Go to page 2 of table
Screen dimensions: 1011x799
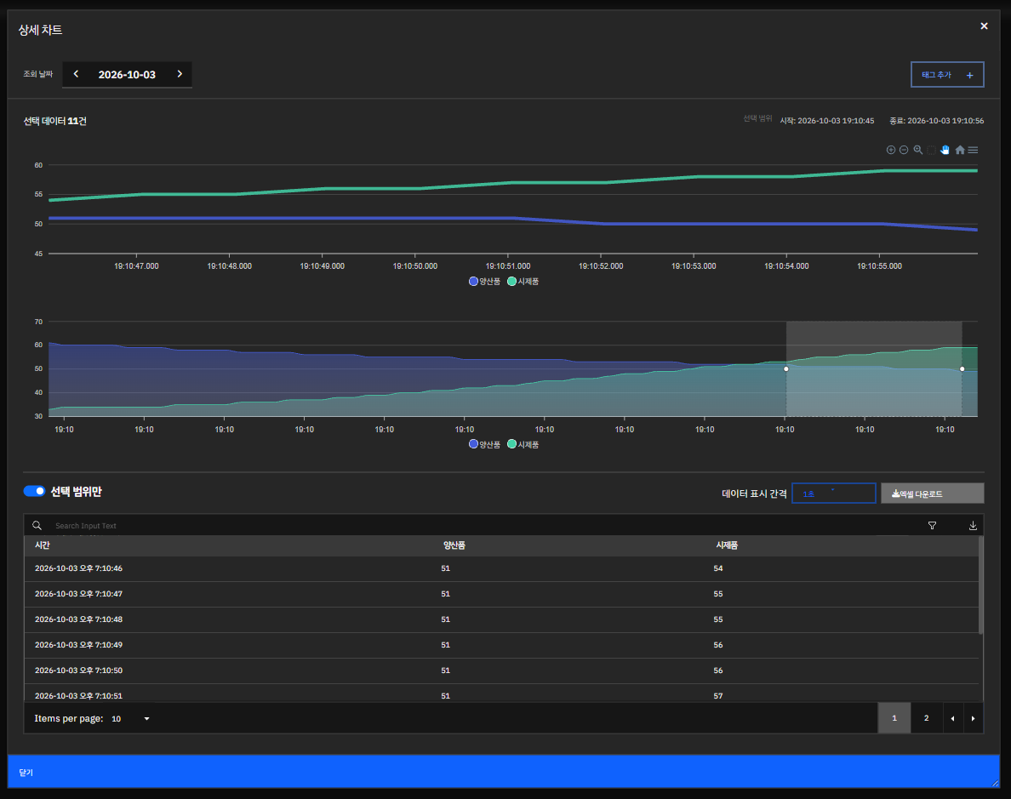click(x=927, y=718)
